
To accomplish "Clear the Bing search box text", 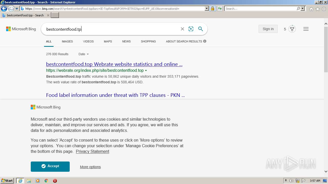I will click(x=182, y=29).
